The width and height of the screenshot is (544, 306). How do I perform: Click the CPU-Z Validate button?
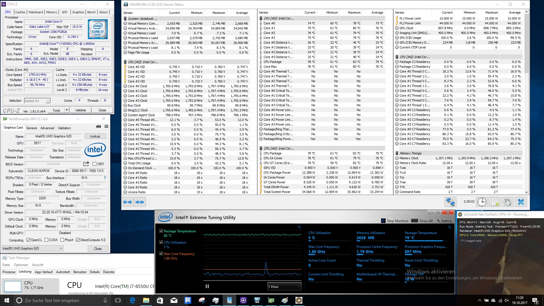80,110
